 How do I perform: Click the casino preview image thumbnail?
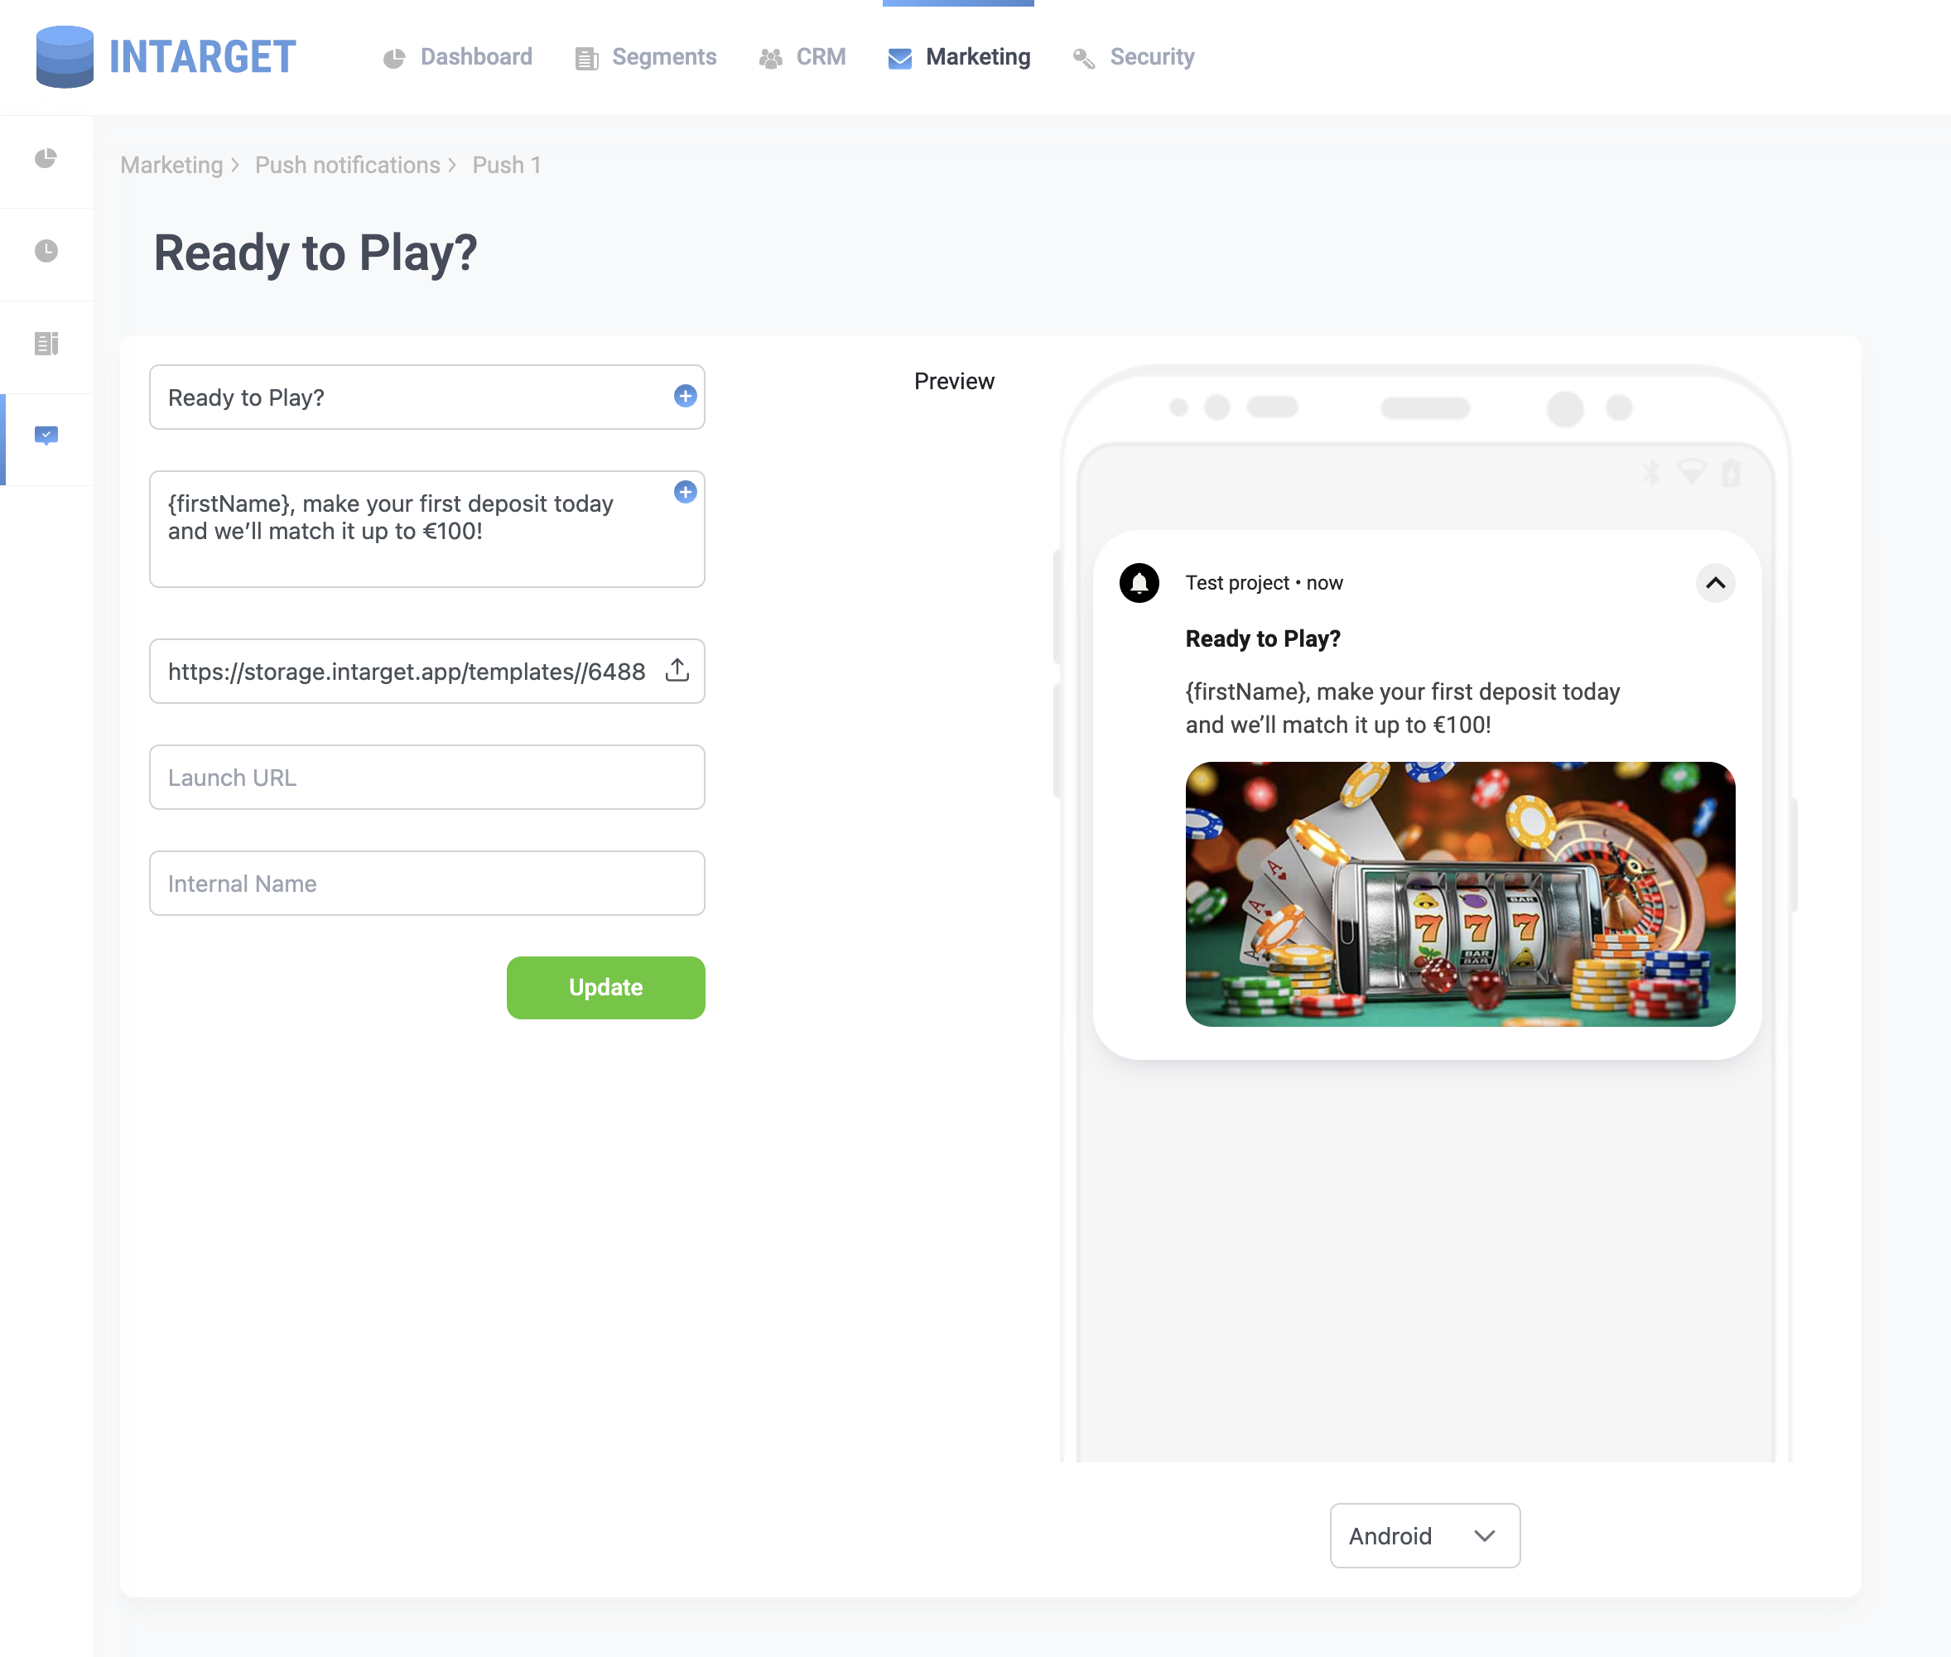pyautogui.click(x=1460, y=894)
